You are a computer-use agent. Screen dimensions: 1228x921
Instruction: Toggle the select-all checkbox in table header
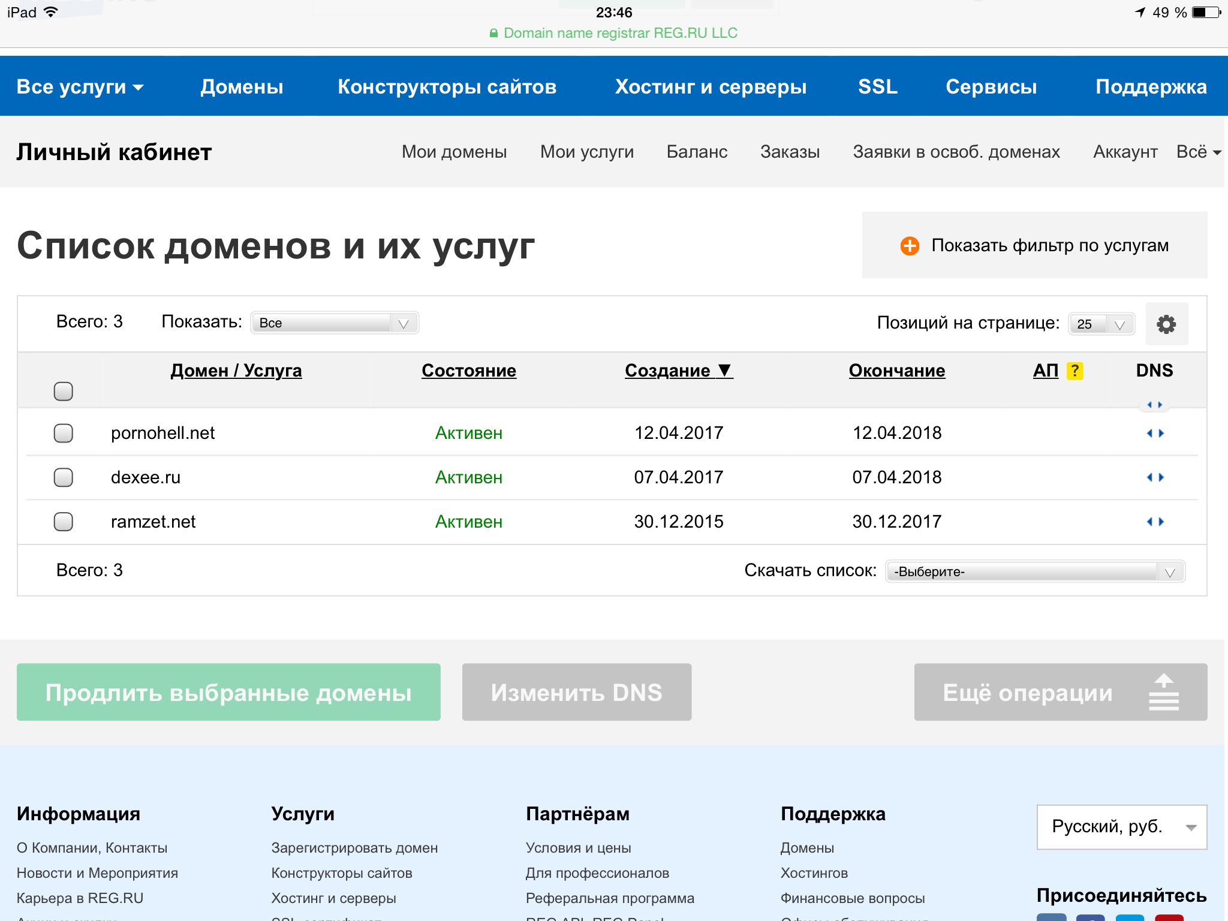point(64,392)
